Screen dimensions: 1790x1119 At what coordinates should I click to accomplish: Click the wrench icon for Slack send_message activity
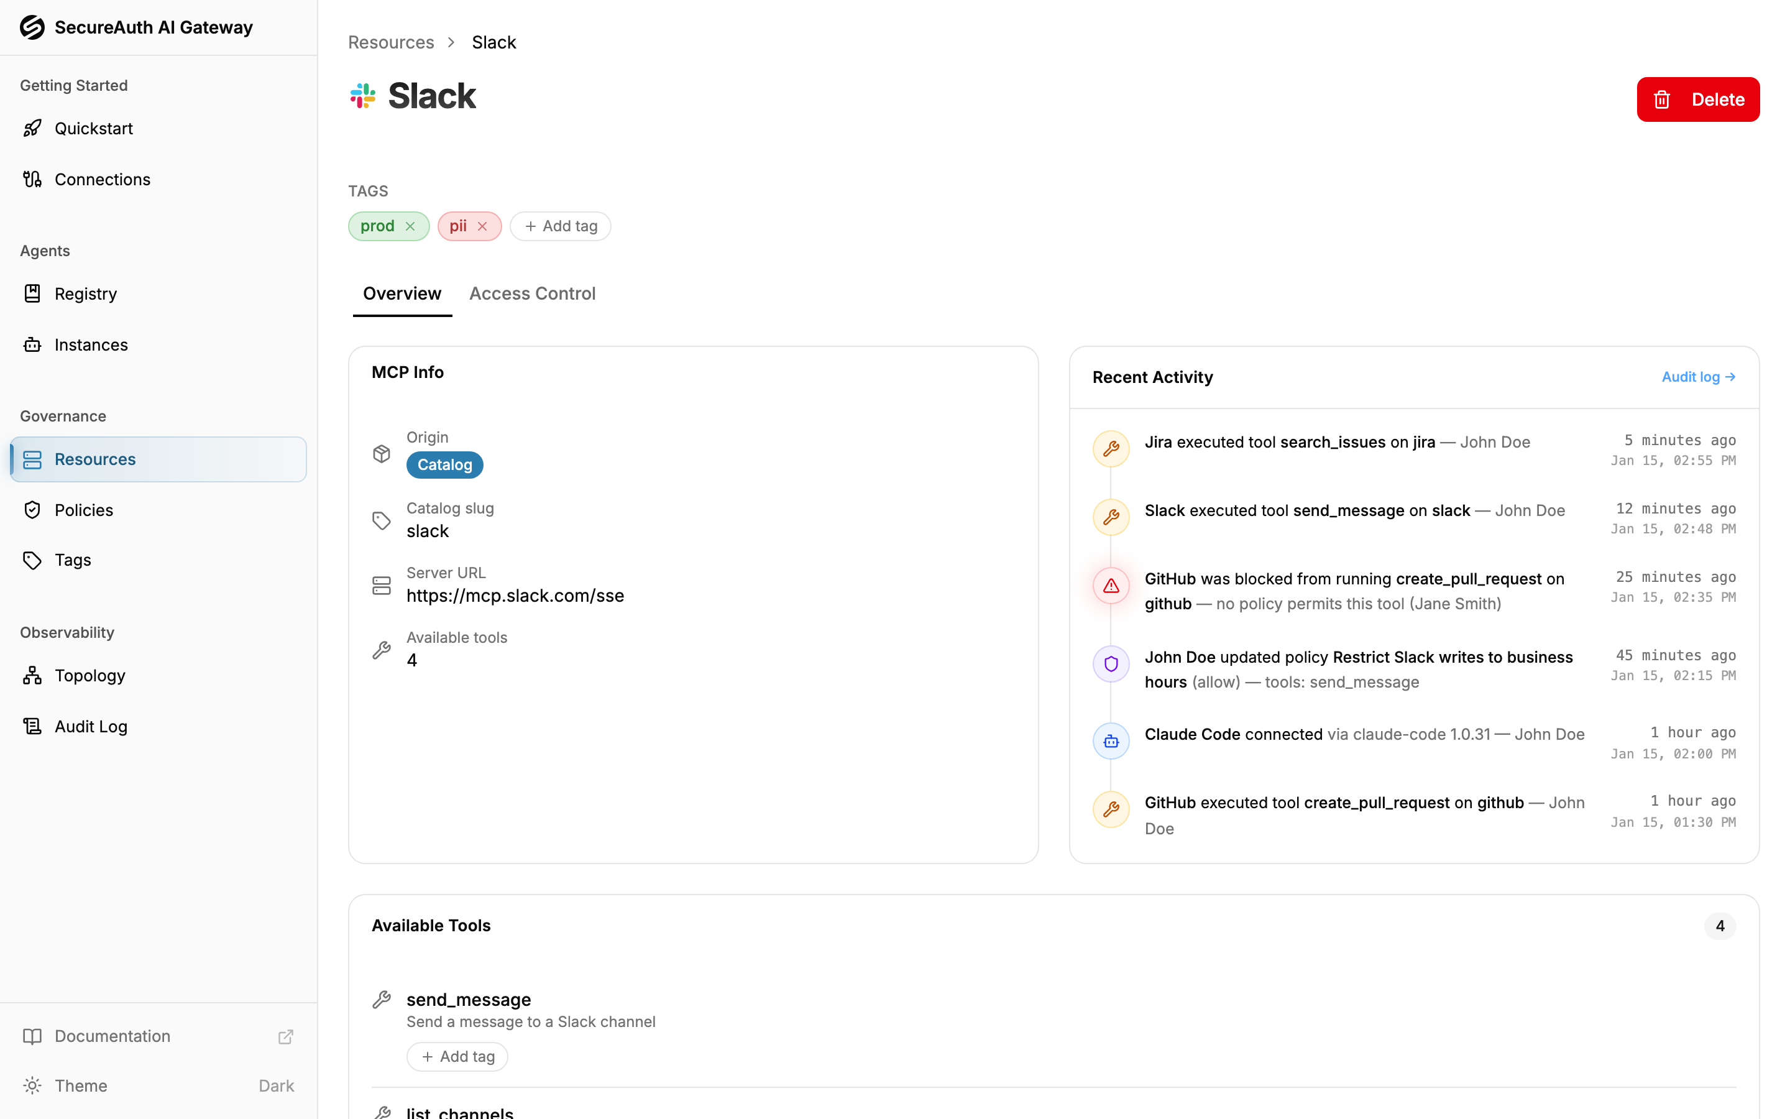click(x=1111, y=517)
